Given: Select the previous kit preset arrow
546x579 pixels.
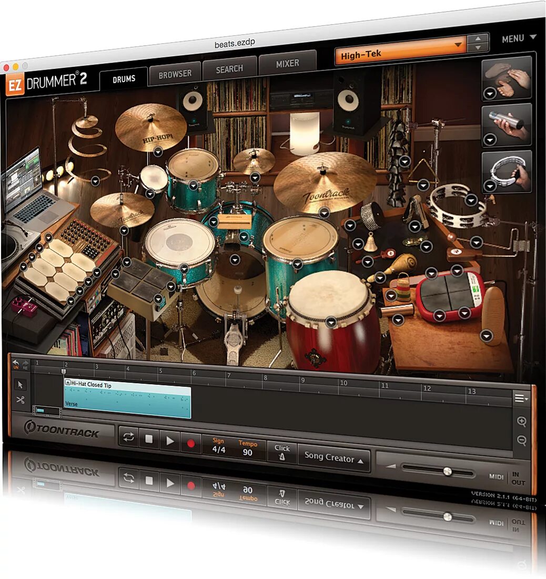Looking at the screenshot, I should coord(478,38).
